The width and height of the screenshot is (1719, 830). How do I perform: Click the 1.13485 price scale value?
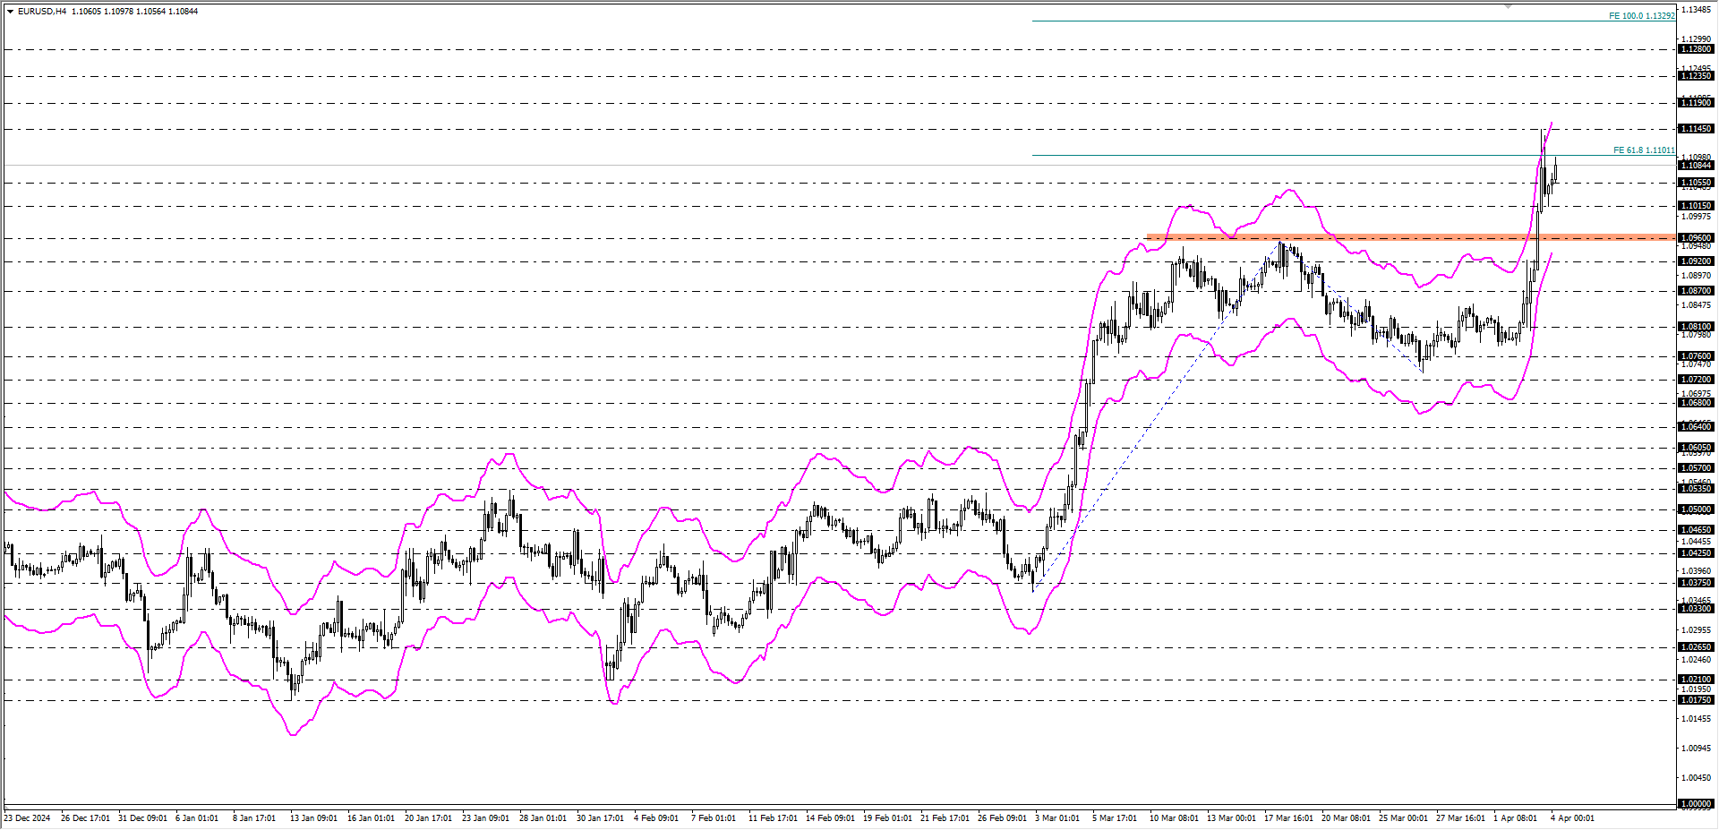pyautogui.click(x=1696, y=10)
